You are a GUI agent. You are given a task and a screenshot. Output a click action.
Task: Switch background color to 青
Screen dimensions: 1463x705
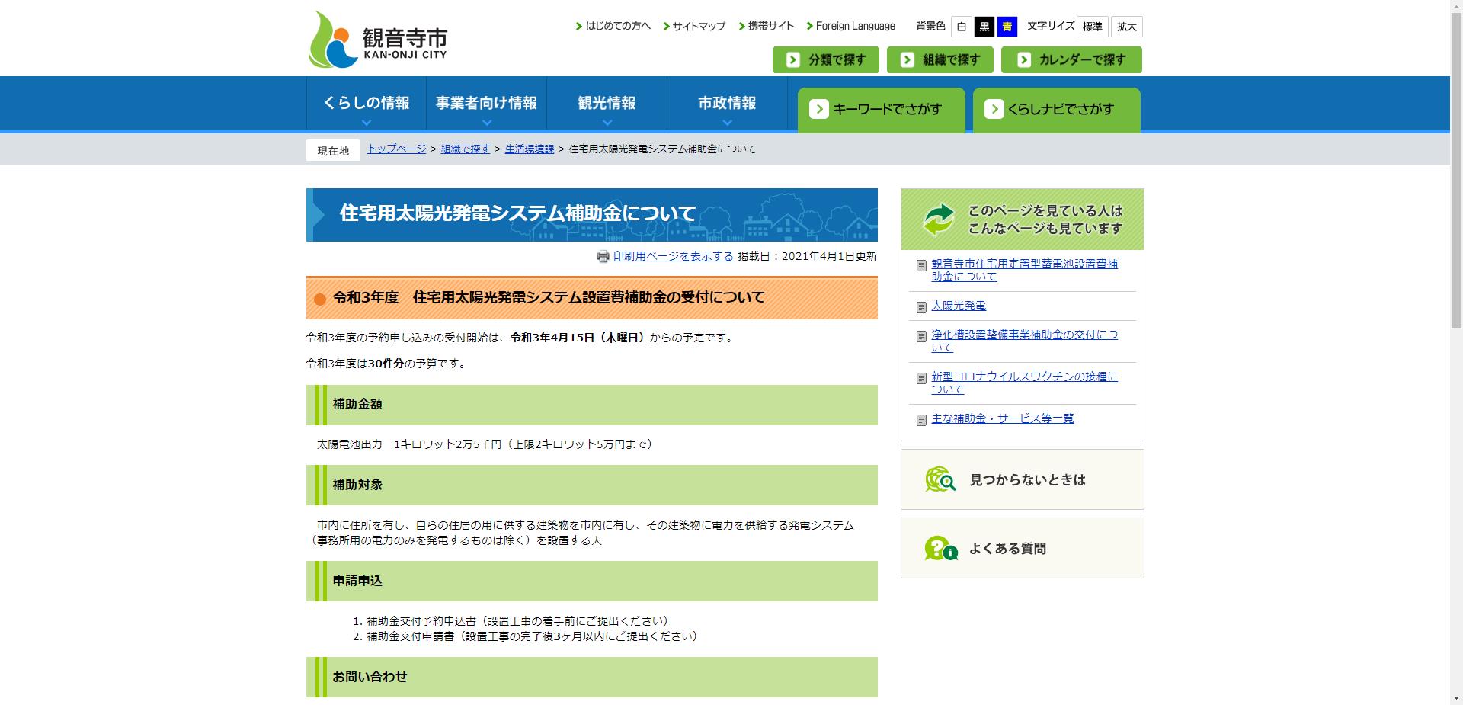coord(1007,27)
